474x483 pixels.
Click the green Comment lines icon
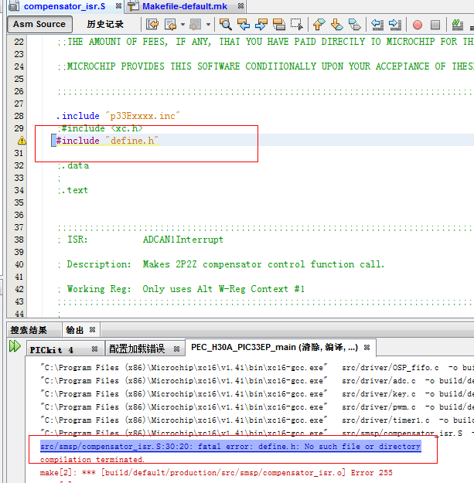click(x=457, y=24)
